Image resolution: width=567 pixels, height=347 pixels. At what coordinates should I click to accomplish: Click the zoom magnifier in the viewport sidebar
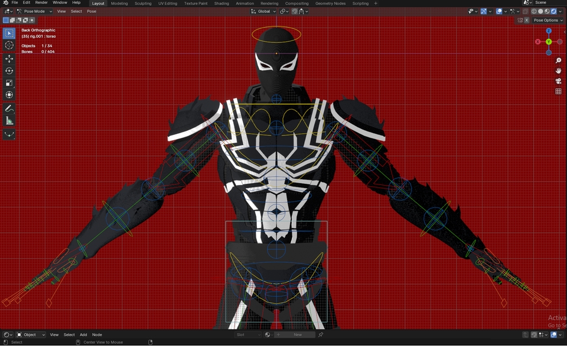tap(559, 61)
